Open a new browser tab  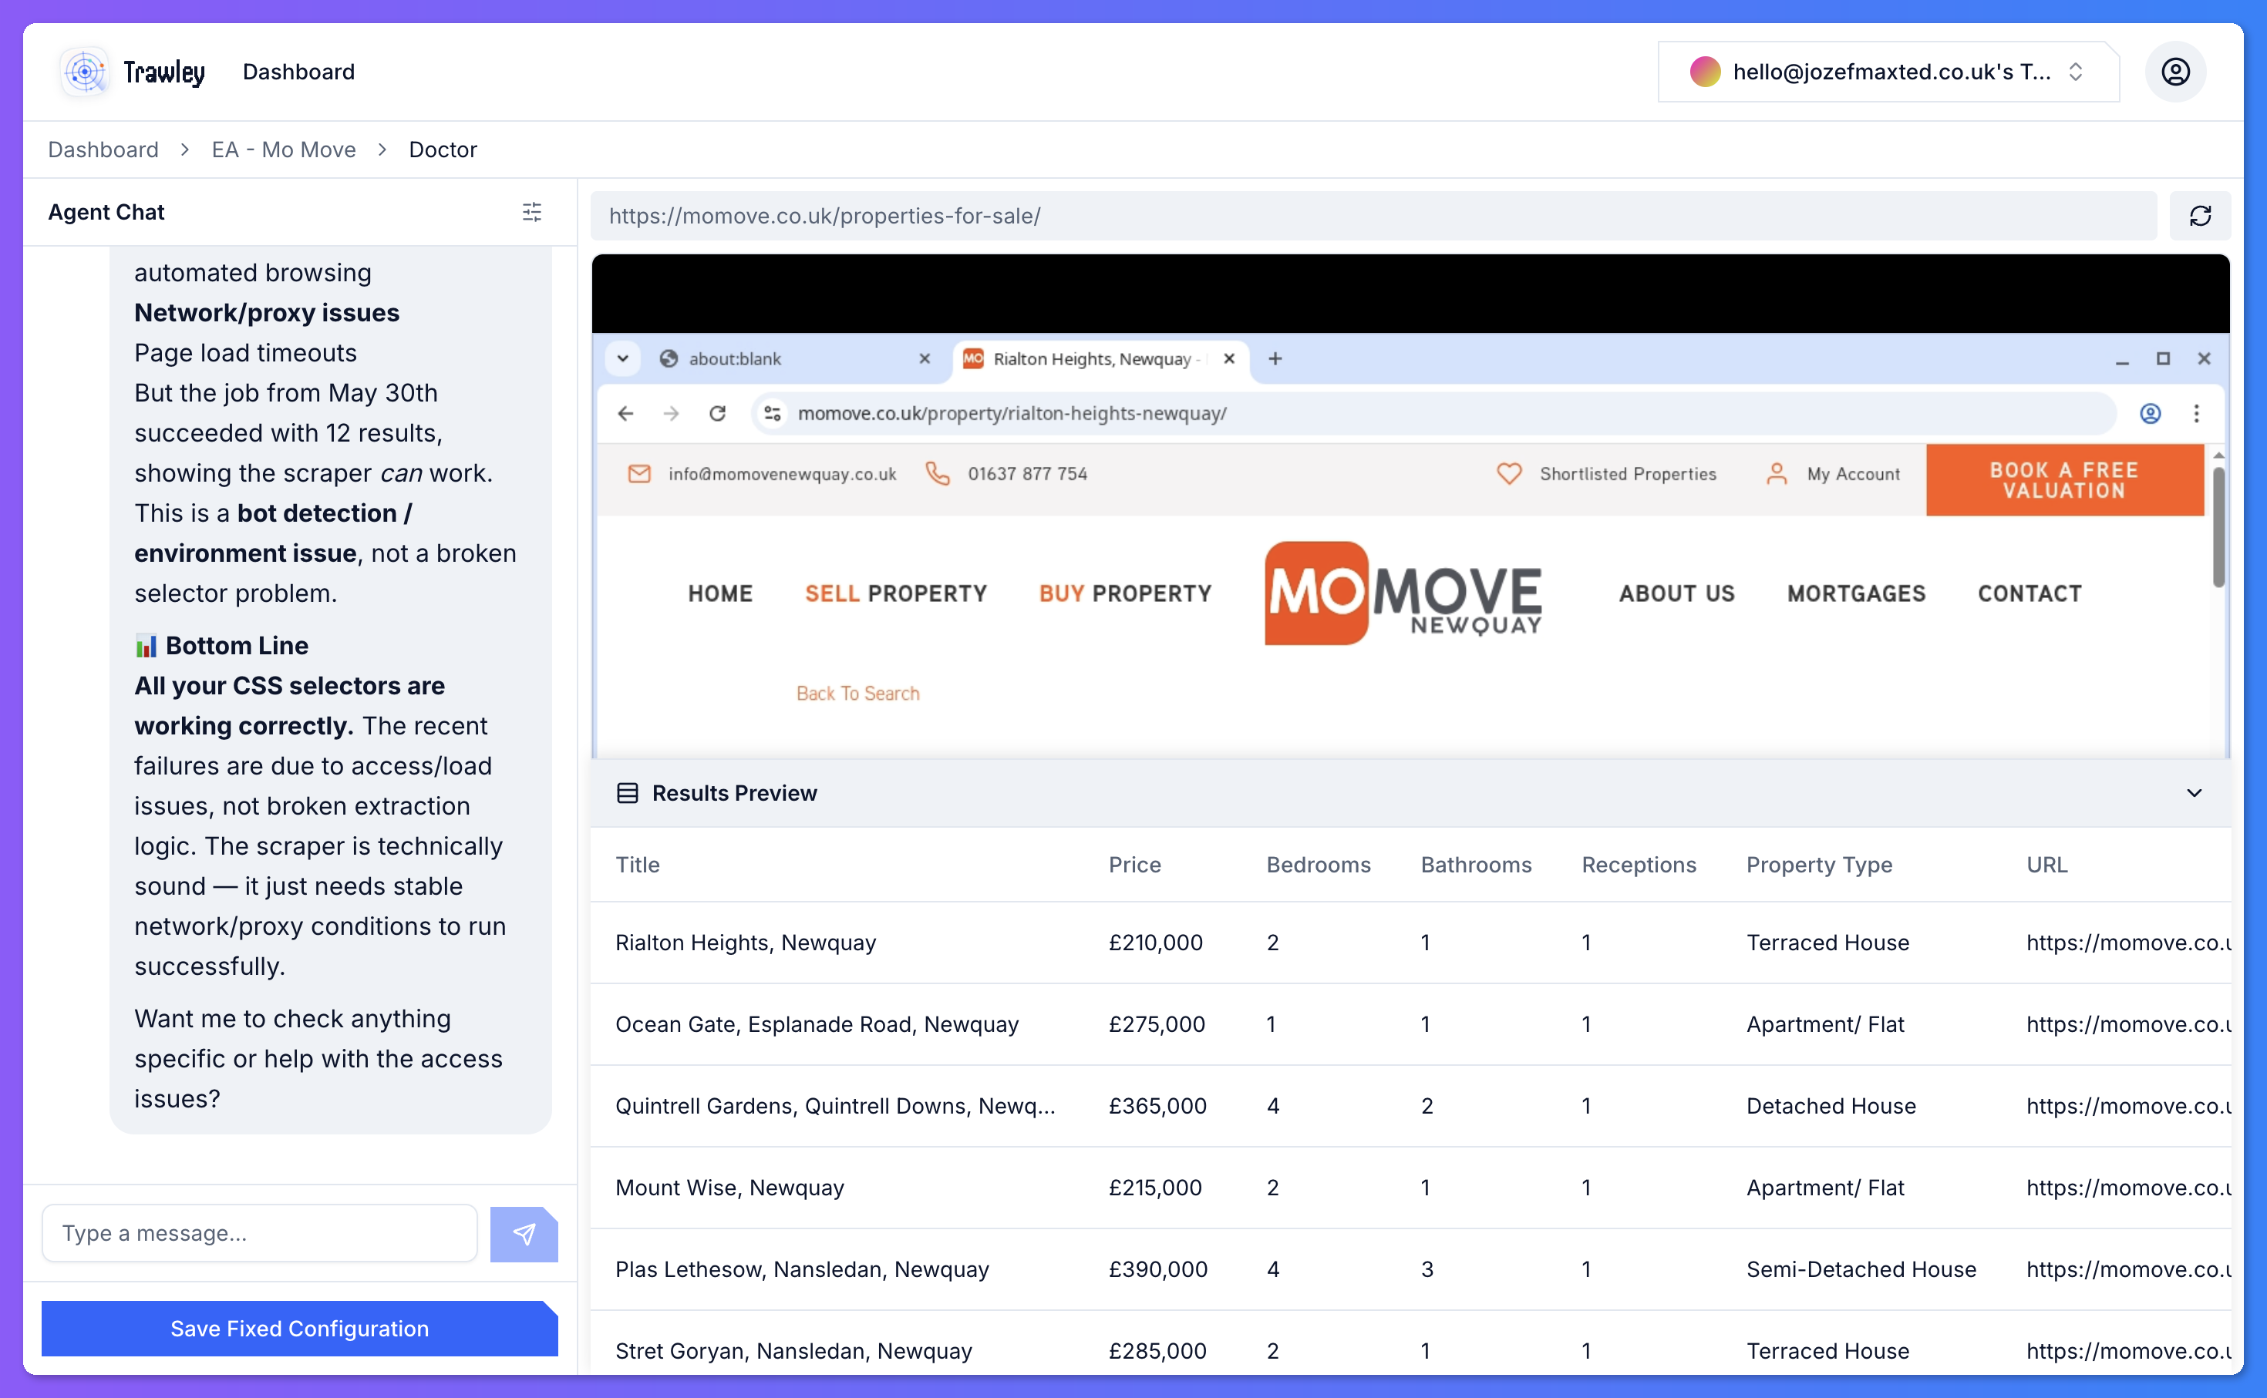click(x=1275, y=358)
